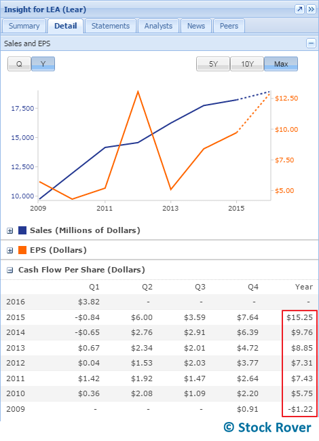Click the Q1 column header
The width and height of the screenshot is (319, 441).
pyautogui.click(x=94, y=287)
